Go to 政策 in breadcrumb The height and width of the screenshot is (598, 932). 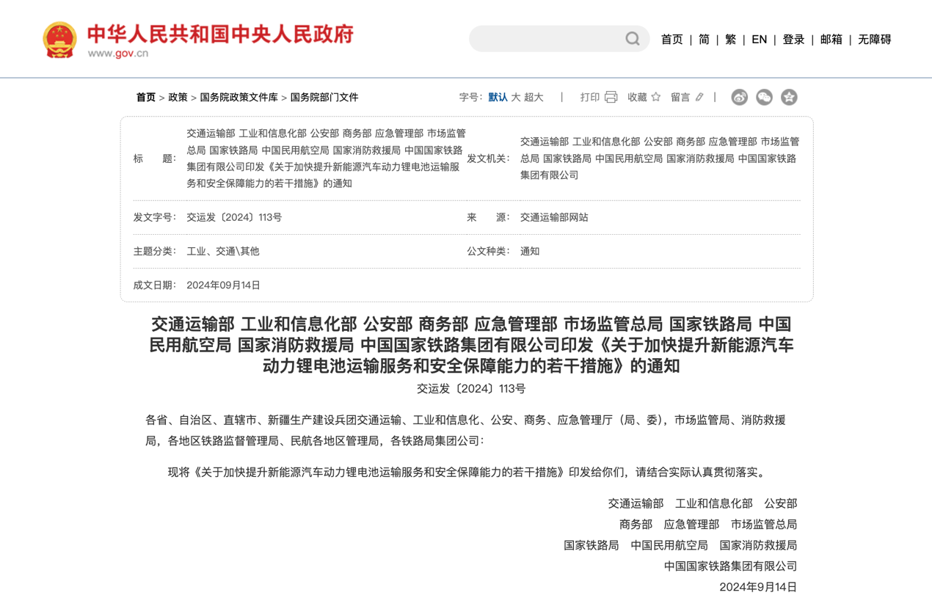(178, 97)
